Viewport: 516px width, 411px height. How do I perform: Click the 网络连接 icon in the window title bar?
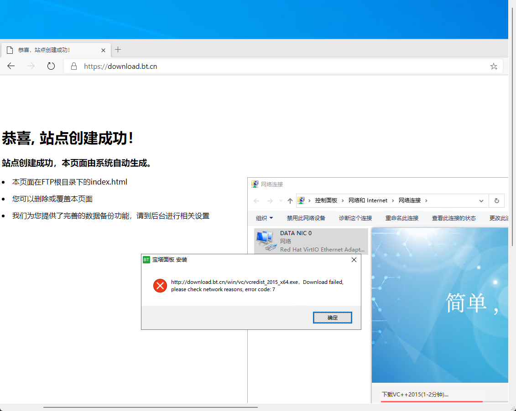[255, 184]
